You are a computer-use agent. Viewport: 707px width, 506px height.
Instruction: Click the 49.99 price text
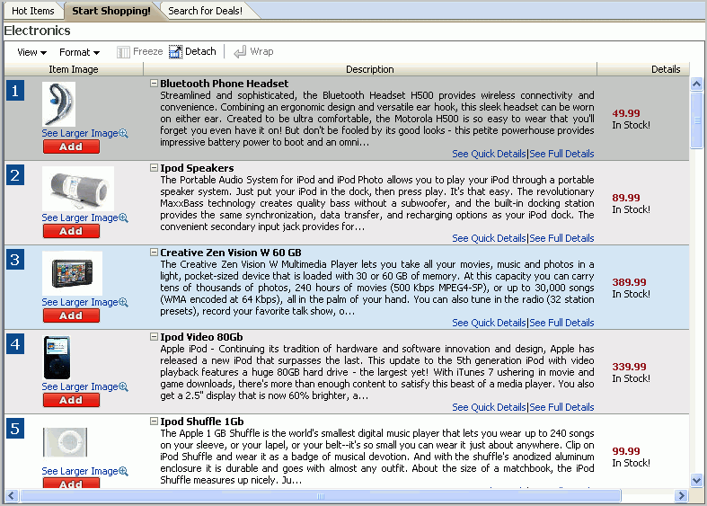click(x=626, y=113)
